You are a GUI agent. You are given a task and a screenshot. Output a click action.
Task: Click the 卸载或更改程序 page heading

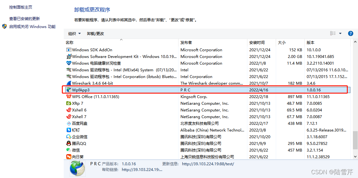(92, 10)
